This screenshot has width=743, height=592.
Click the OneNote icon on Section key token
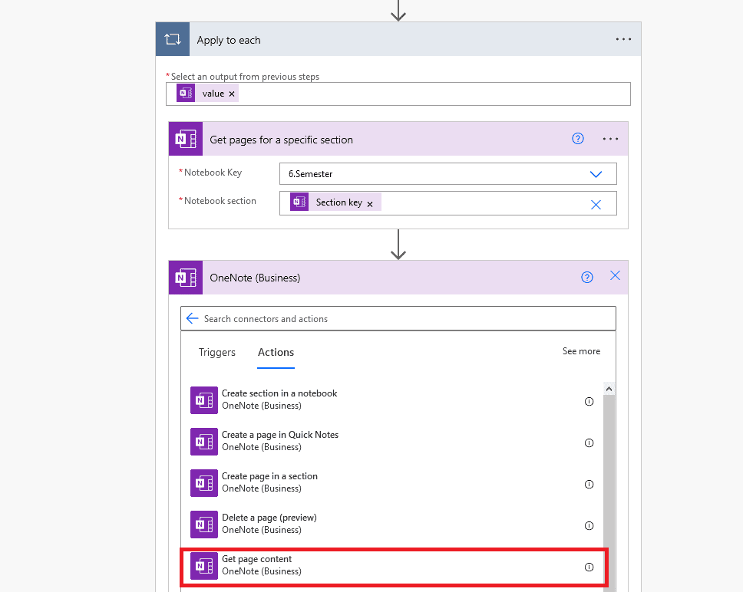299,202
